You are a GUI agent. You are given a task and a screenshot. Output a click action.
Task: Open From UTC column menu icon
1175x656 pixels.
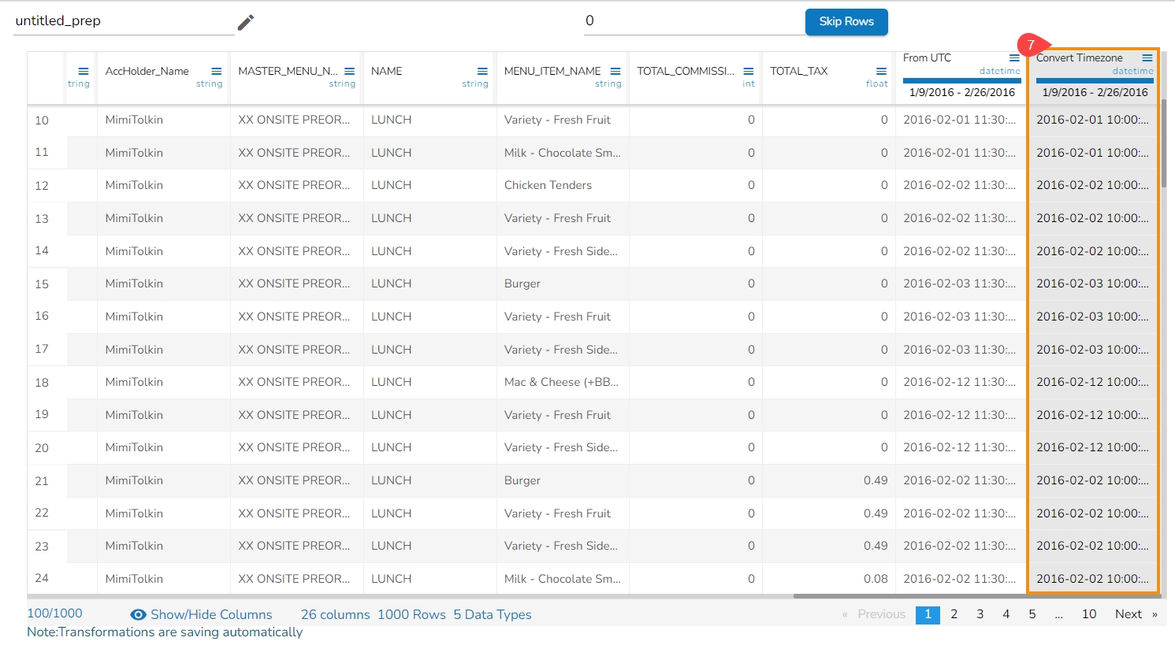point(1014,58)
